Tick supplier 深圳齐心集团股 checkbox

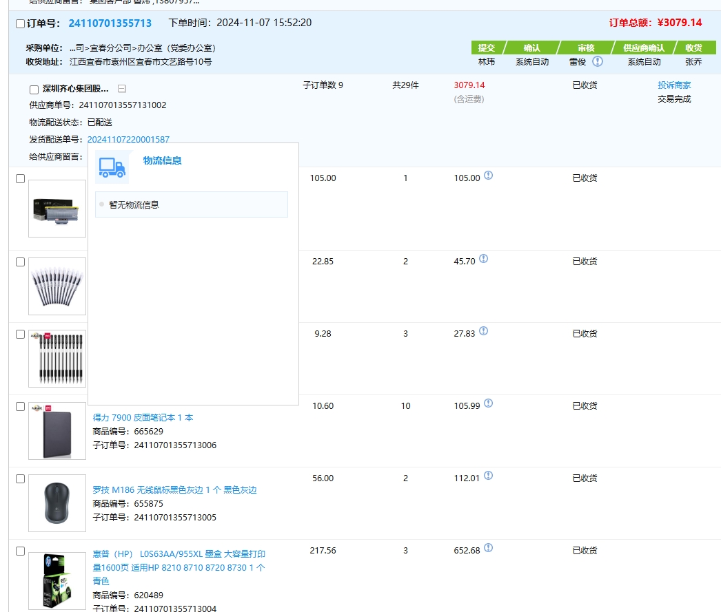(x=34, y=89)
